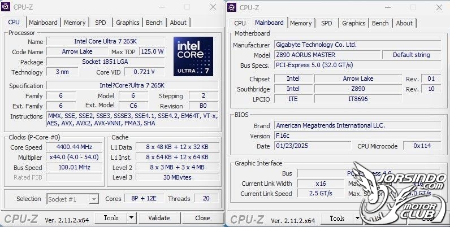450x227 pixels.
Task: Click the Manufacturer value Gigabyte Technology Co. Ltd.
Action: point(358,45)
